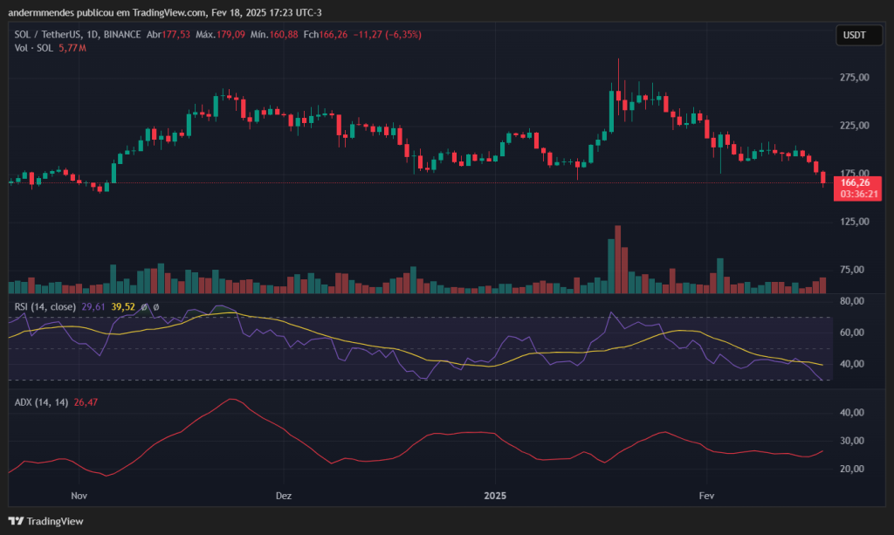Click the 275,00 price axis label
Image resolution: width=894 pixels, height=535 pixels.
pos(854,78)
